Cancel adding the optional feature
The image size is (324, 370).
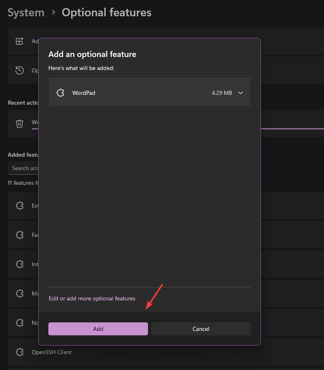click(201, 329)
